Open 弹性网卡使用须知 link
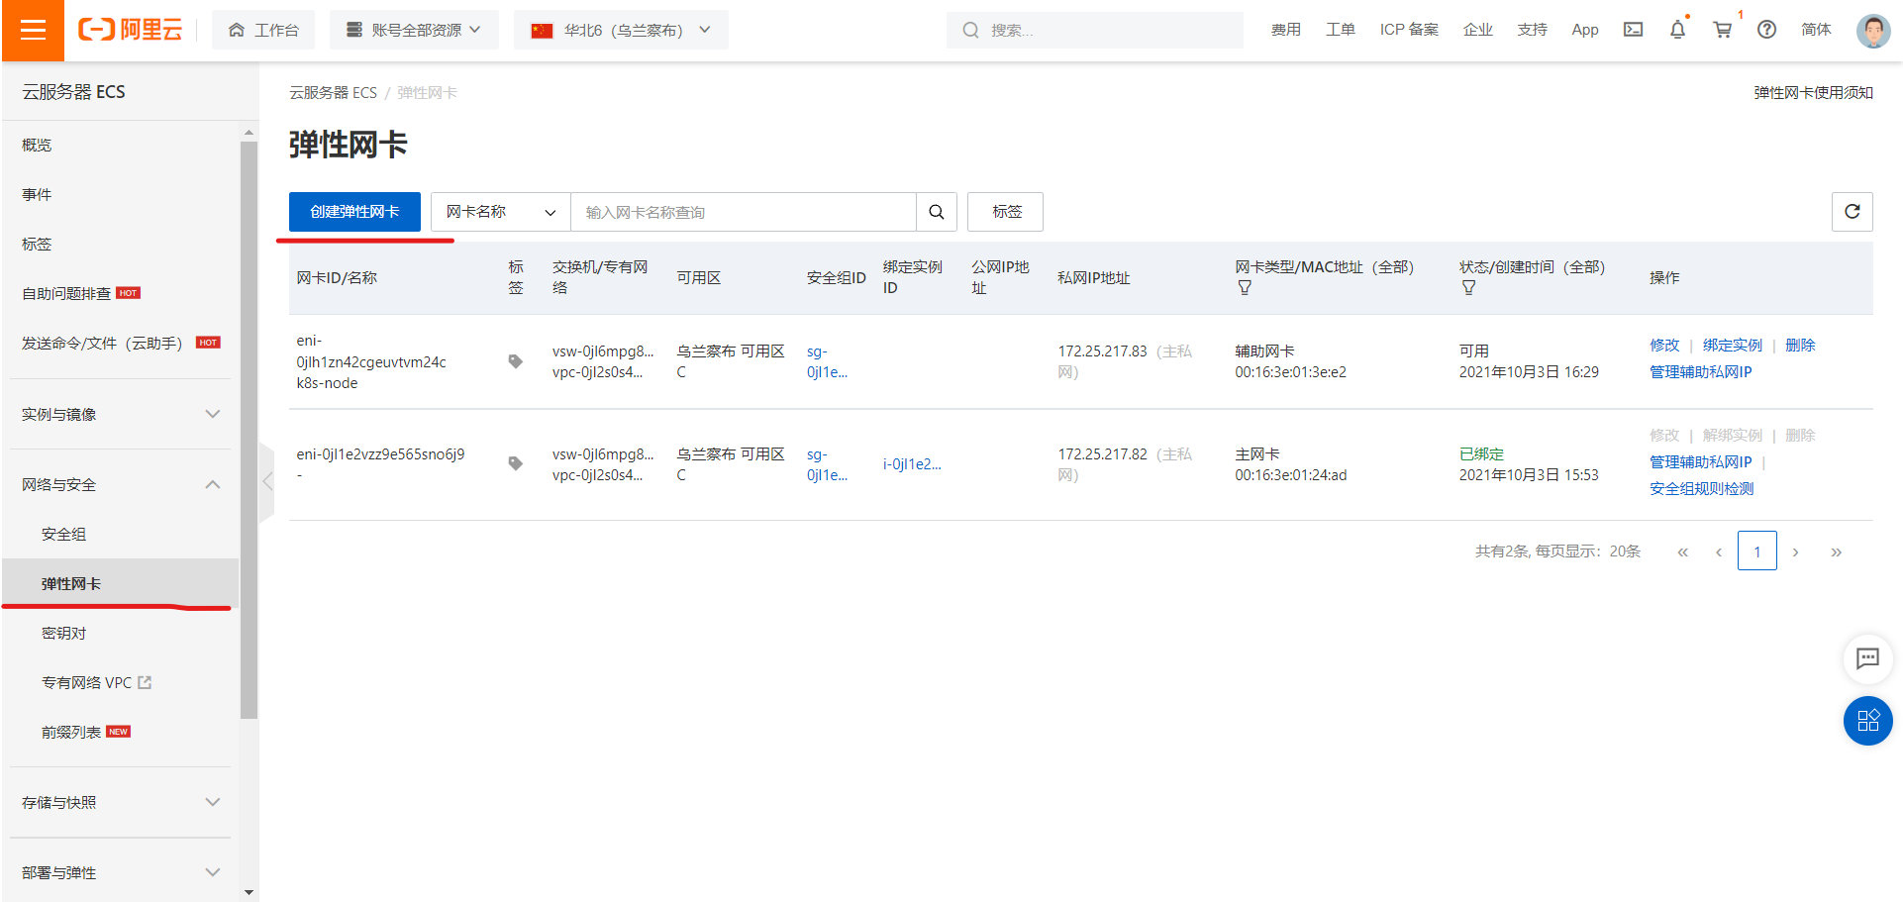1903x902 pixels. click(1813, 92)
